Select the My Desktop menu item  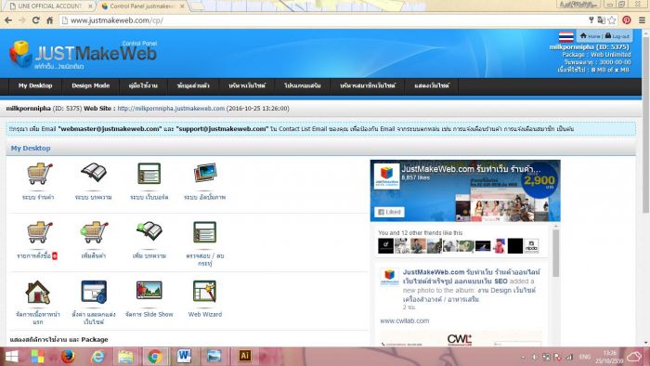tap(35, 85)
